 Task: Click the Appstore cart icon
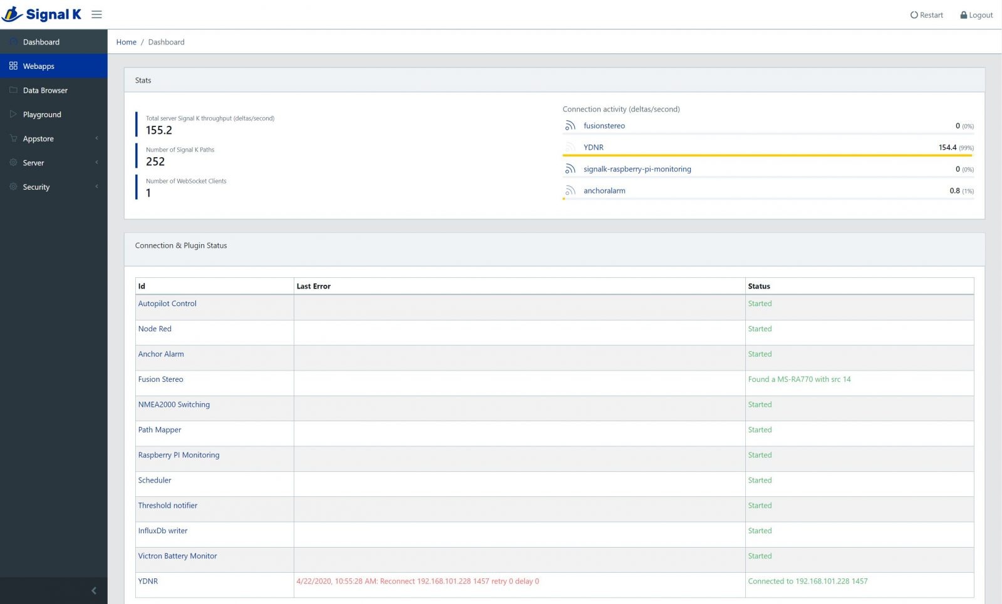click(13, 138)
